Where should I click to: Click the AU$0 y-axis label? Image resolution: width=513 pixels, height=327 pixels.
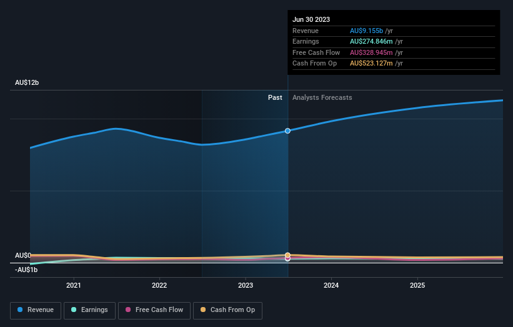23,255
